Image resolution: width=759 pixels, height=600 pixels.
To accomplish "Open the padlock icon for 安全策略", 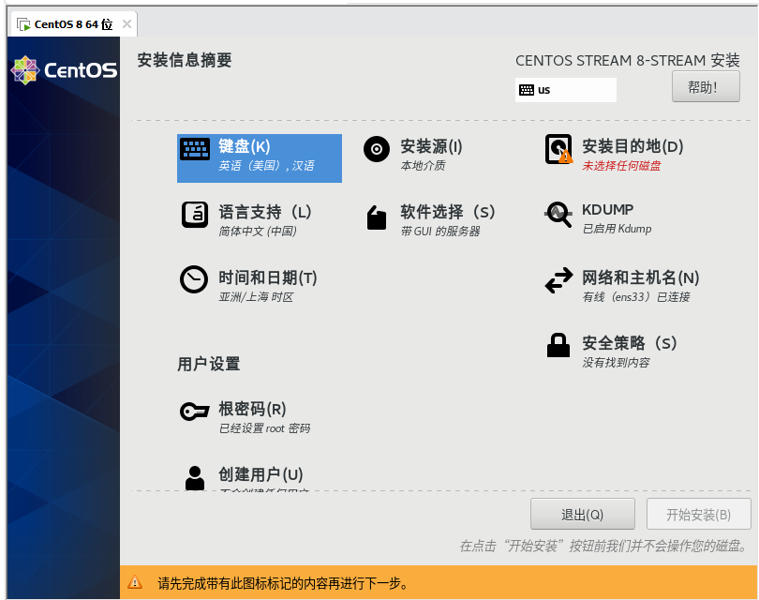I will (x=558, y=345).
